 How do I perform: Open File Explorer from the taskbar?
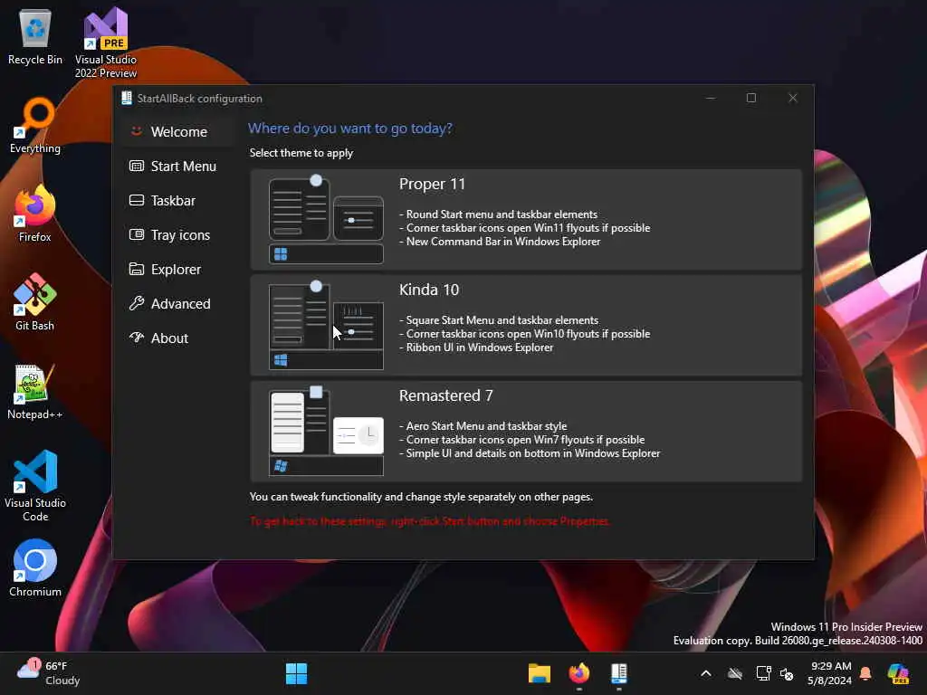(x=540, y=673)
